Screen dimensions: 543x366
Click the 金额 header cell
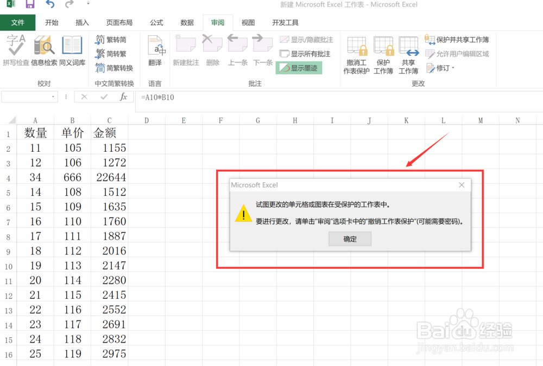pyautogui.click(x=110, y=133)
